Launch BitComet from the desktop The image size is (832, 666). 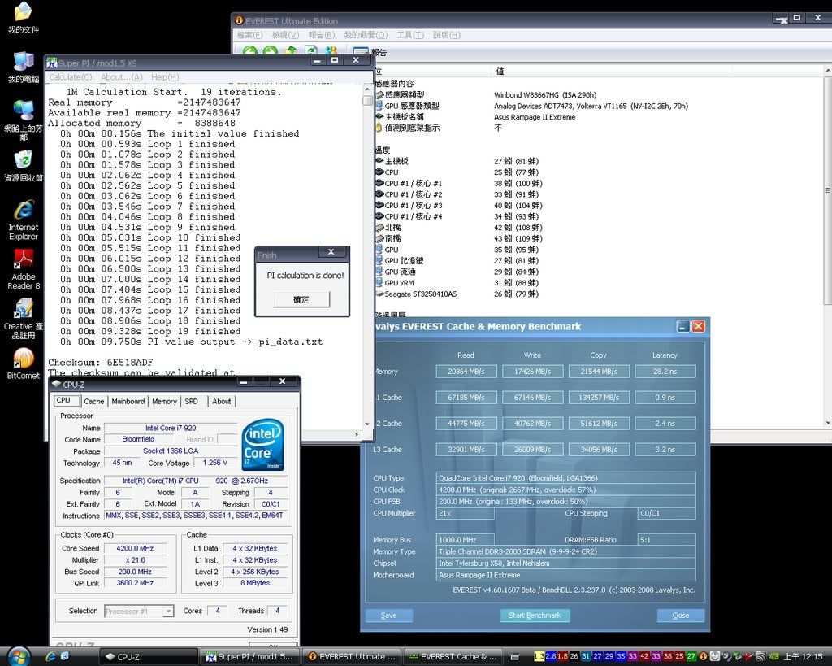coord(24,363)
